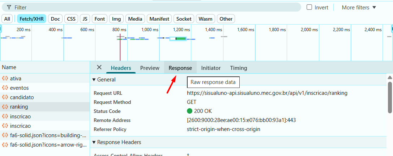Click the scroll up arrow of headers panel
Screen dimensions: 393x156
(390, 77)
